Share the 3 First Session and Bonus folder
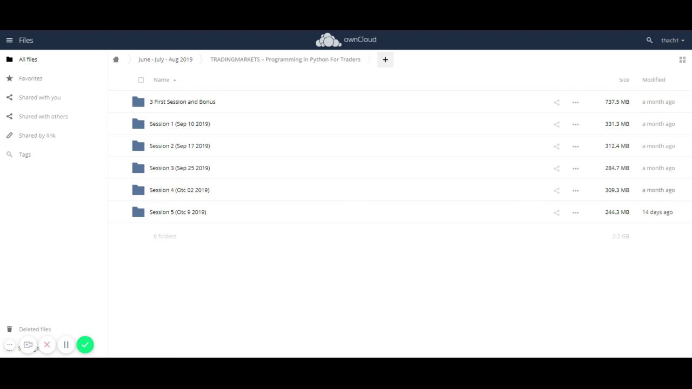 point(556,102)
